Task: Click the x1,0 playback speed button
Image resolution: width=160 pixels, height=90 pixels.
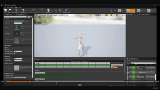Action: coord(66,15)
